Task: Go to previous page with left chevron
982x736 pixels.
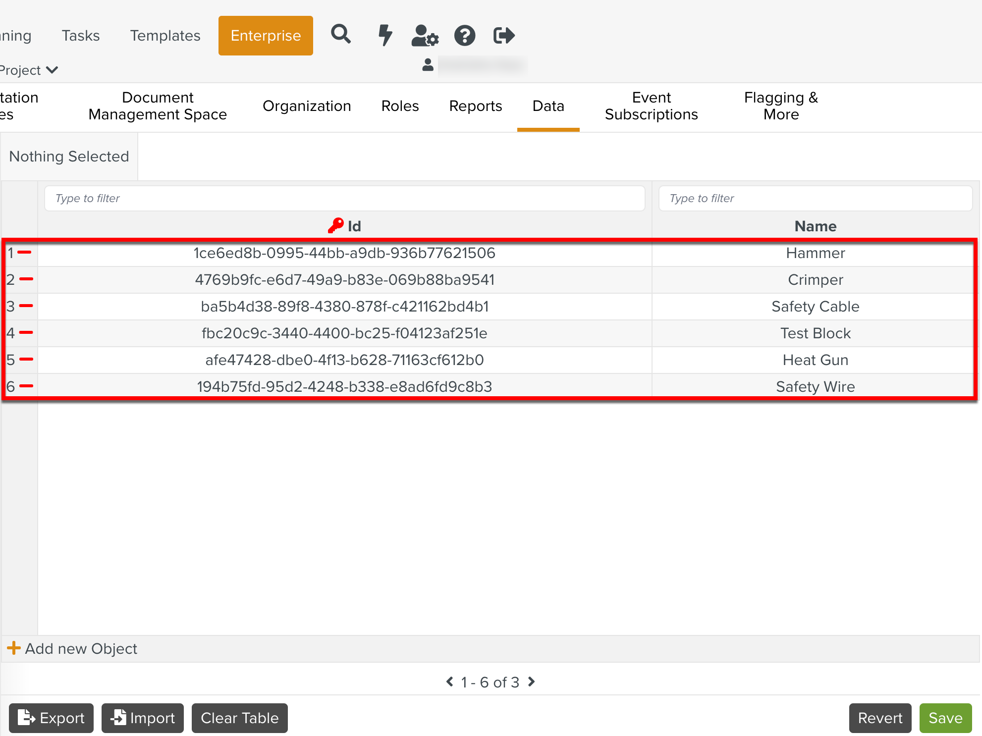Action: 450,682
